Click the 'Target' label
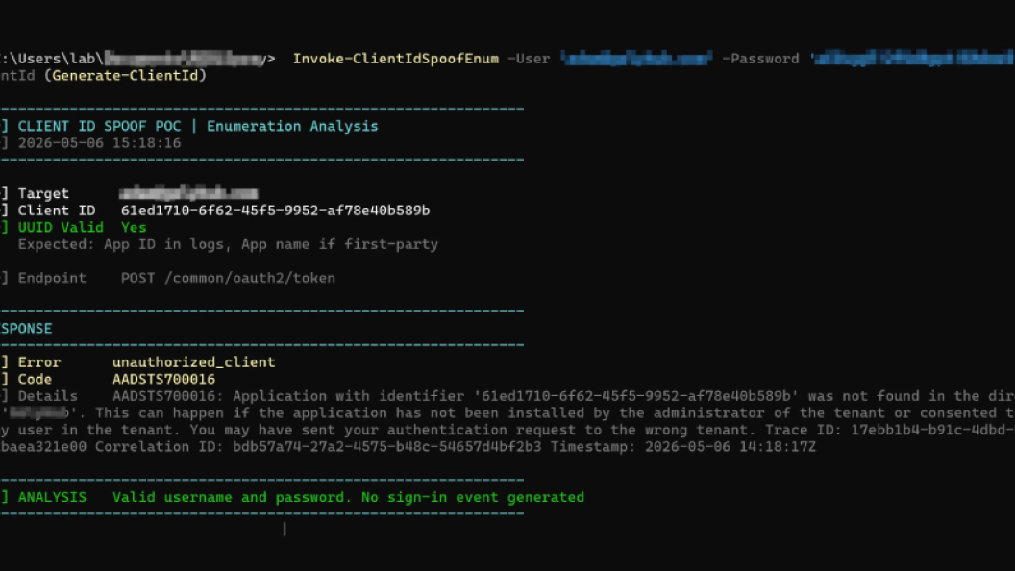 pos(42,193)
